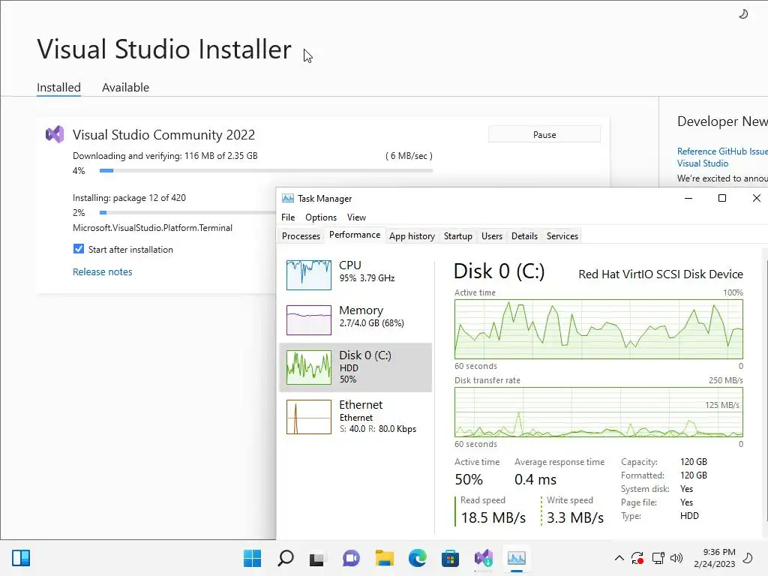
Task: Open the Widgets panel icon
Action: [x=21, y=558]
